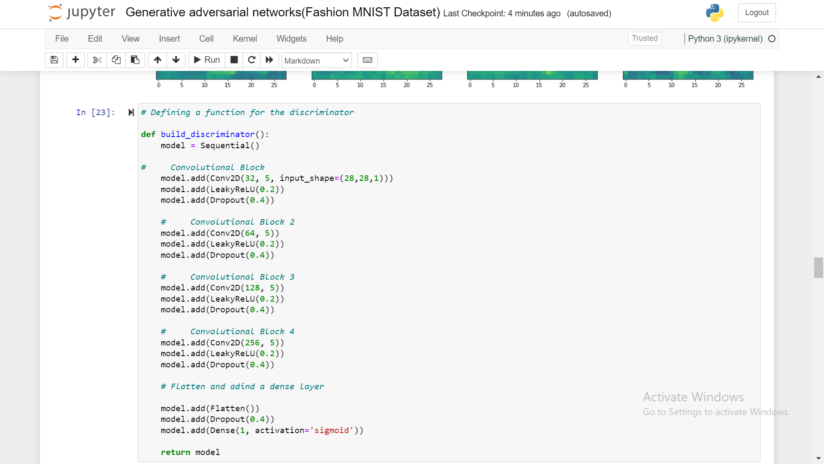
Task: Cut selected cells with the scissors icon
Action: tap(97, 60)
